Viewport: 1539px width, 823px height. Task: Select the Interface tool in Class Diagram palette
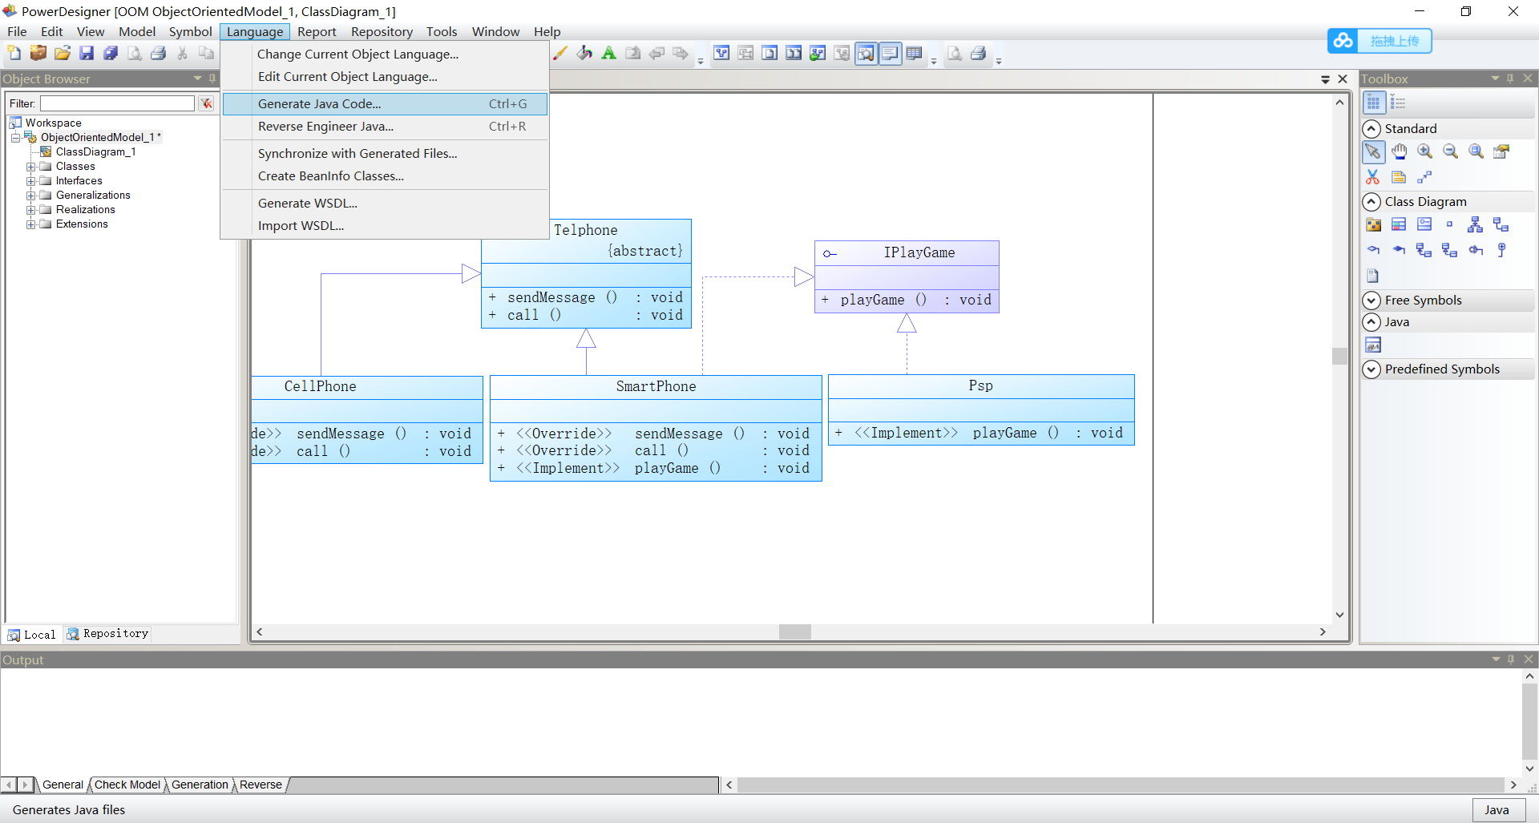click(1425, 224)
